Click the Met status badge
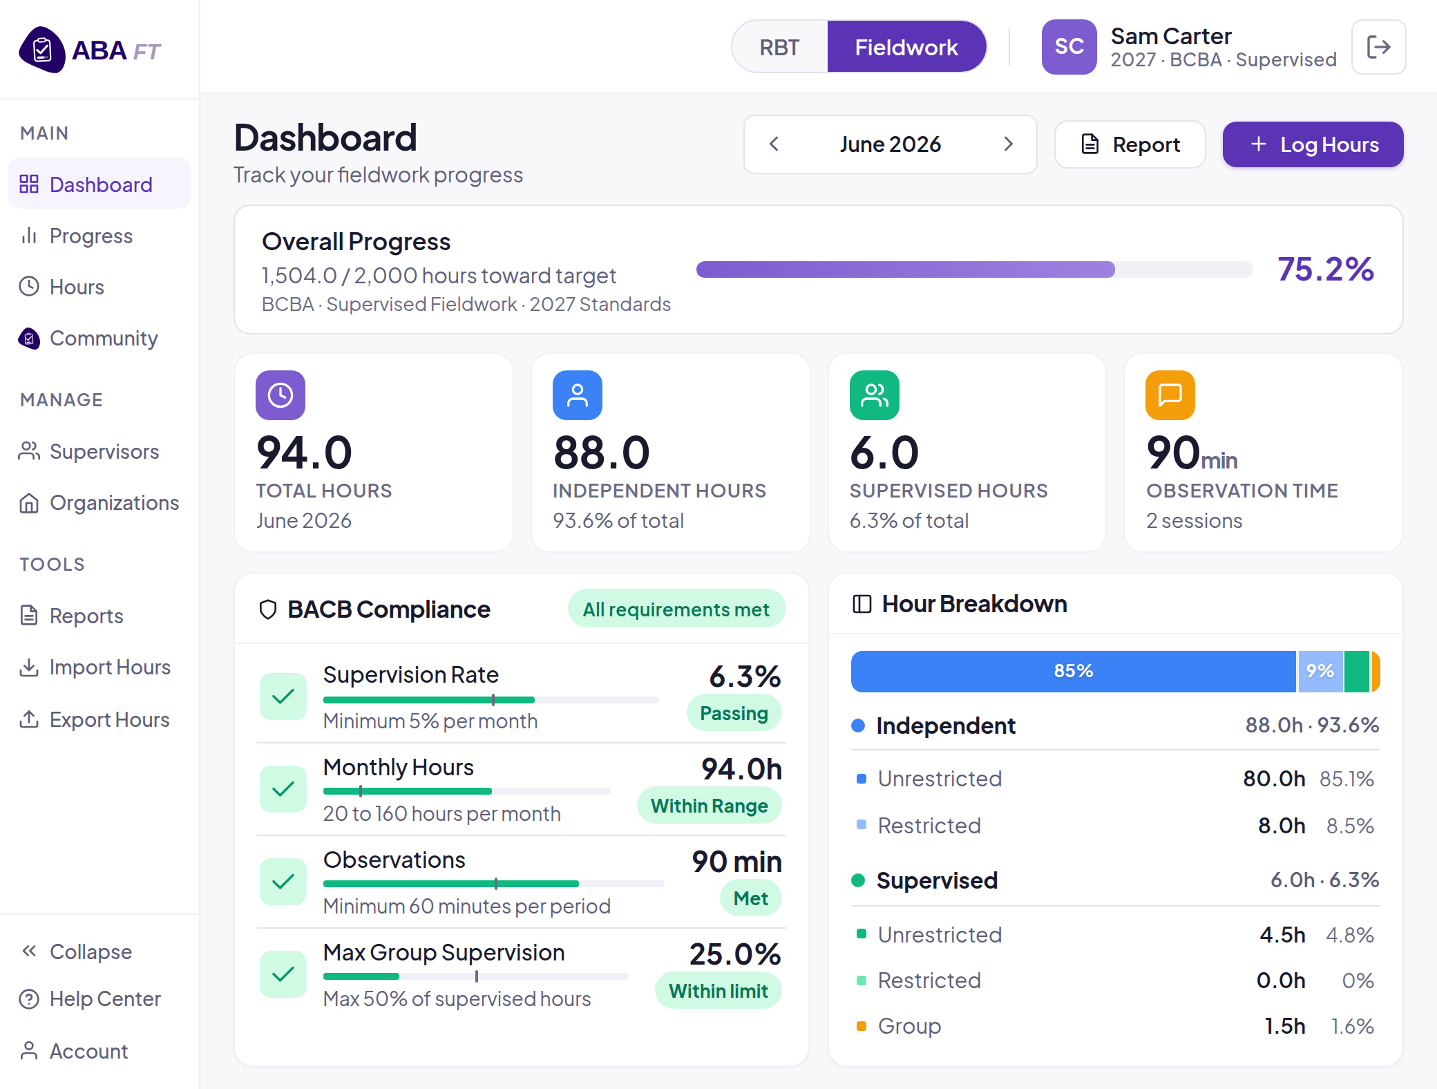This screenshot has height=1089, width=1437. click(751, 898)
